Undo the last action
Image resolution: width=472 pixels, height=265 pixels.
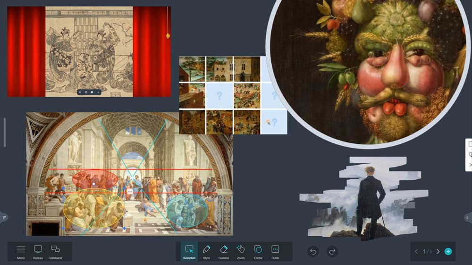tap(313, 251)
